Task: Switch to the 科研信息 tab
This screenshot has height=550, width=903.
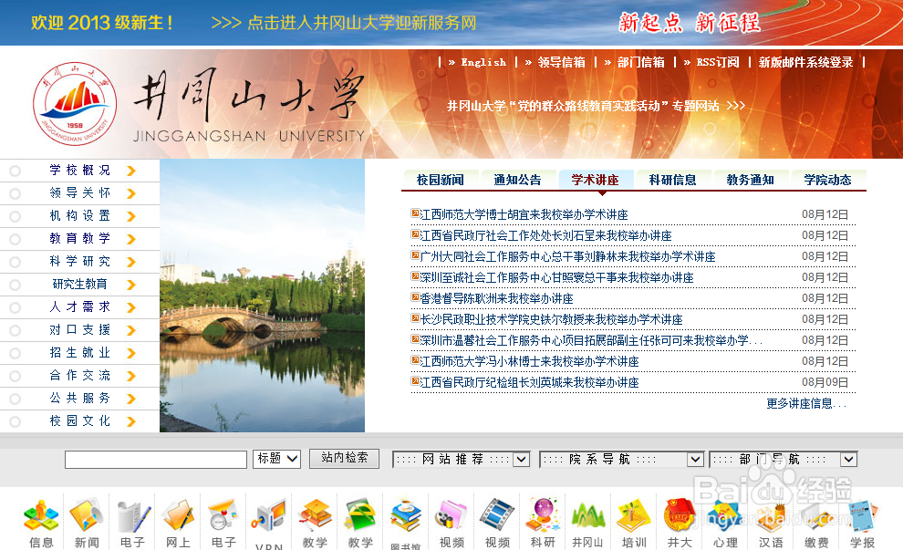Action: tap(672, 180)
